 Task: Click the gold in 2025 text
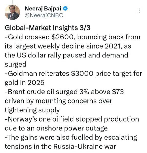pyautogui.click(x=25, y=83)
